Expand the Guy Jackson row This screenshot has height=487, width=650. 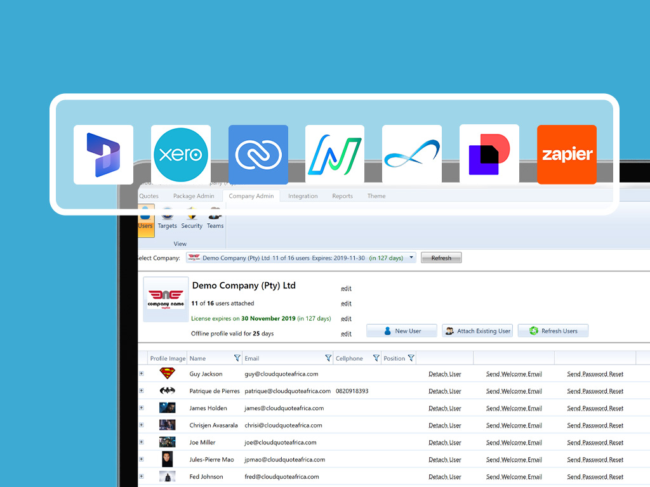point(142,374)
